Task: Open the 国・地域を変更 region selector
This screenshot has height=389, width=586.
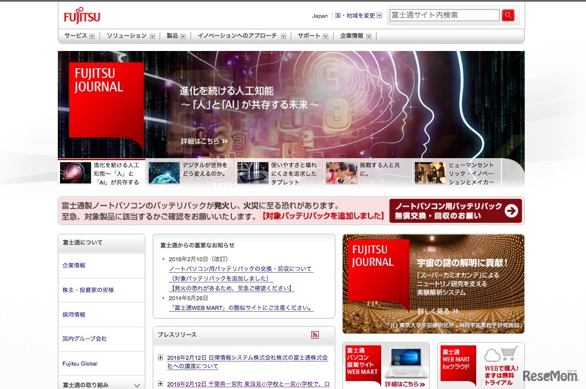Action: 358,16
